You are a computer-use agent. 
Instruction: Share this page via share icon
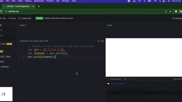[166, 11]
